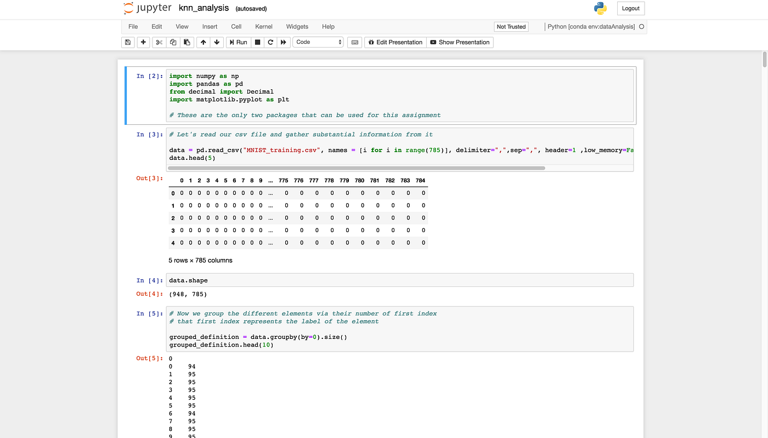Viewport: 768px width, 438px height.
Task: Run the current cell with the Run button
Action: (238, 42)
